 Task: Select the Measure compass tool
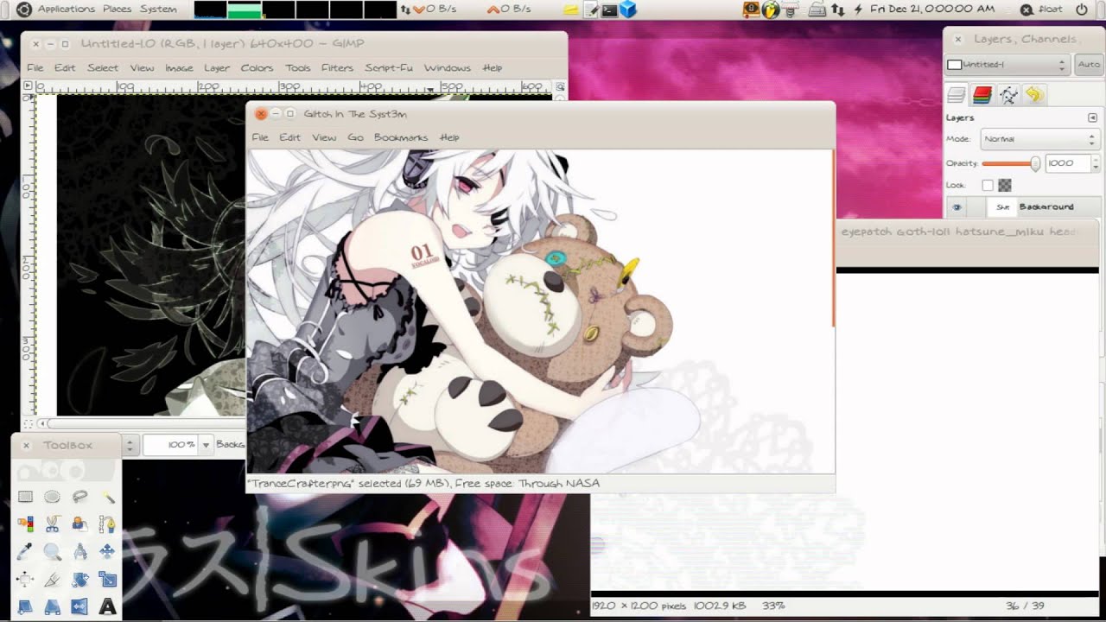[x=80, y=551]
